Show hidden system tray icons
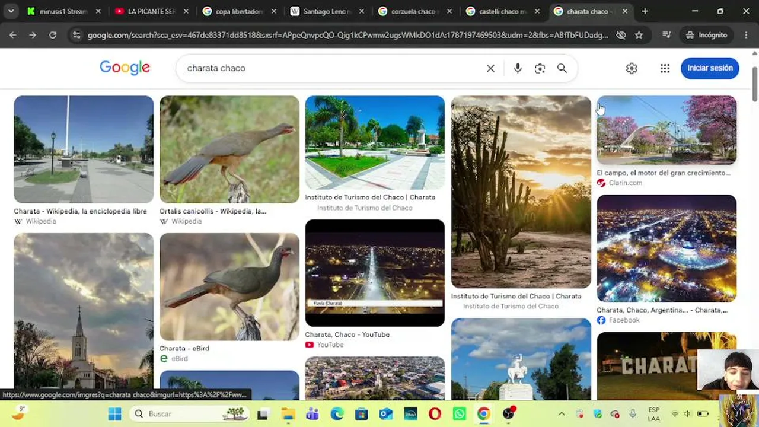This screenshot has width=759, height=427. coord(562,414)
